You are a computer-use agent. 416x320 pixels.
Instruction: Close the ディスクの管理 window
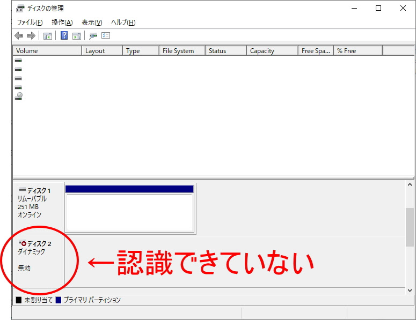[403, 8]
